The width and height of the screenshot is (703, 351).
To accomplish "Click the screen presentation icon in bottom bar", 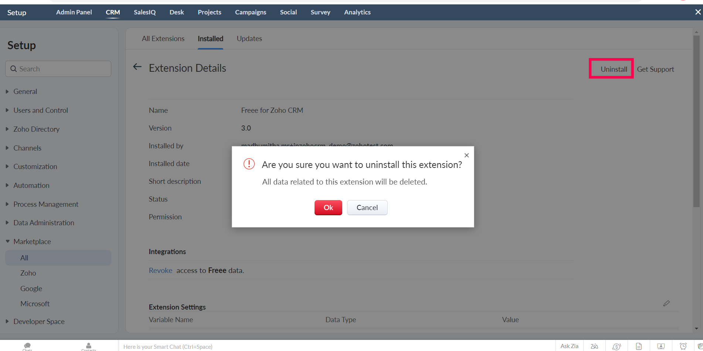I will (x=661, y=347).
